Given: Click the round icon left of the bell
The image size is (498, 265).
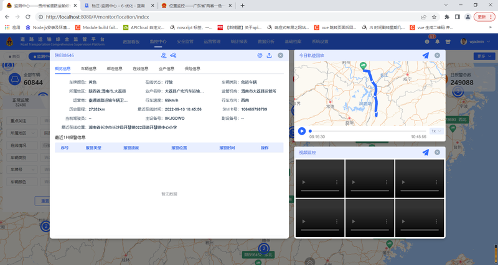Looking at the screenshot, I should [x=427, y=42].
